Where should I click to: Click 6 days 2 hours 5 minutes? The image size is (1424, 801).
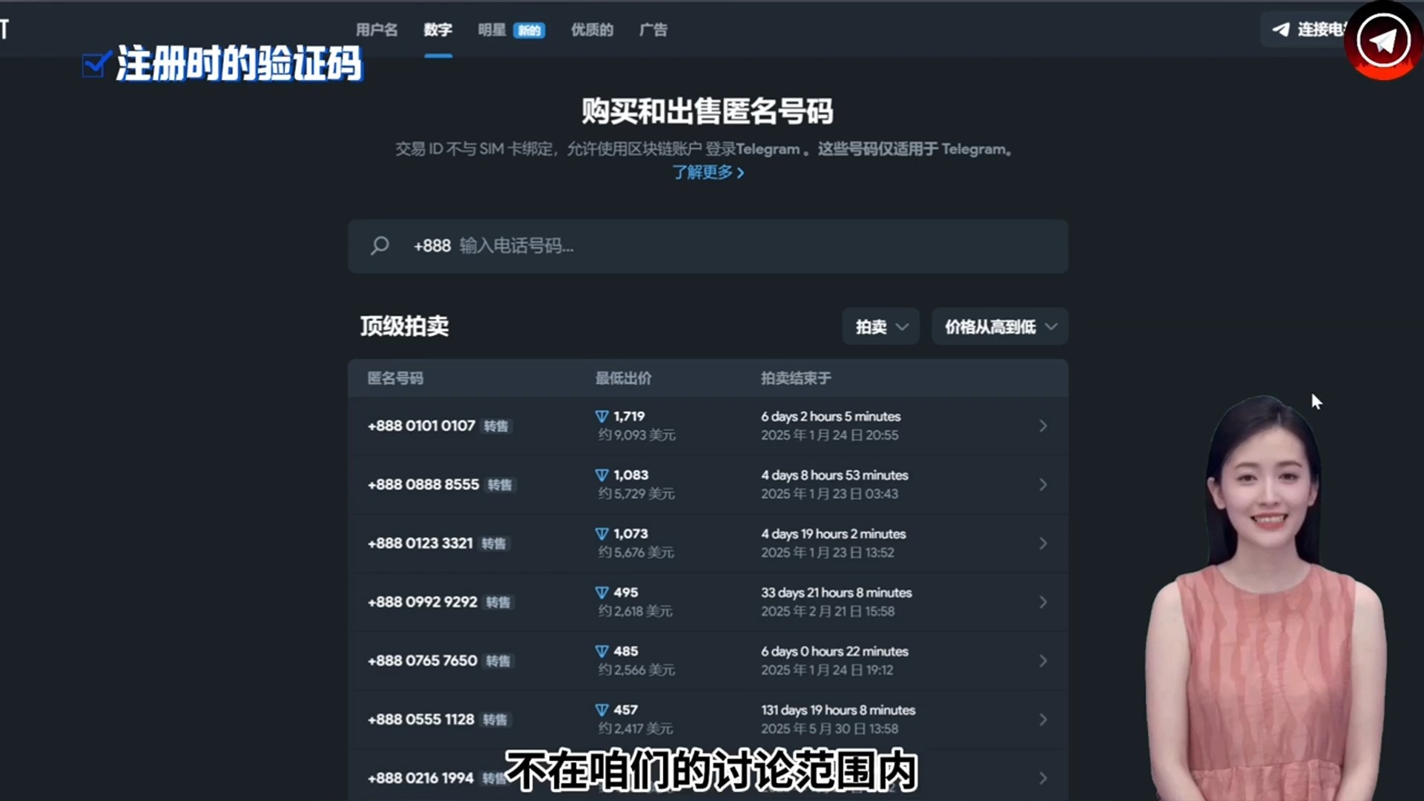831,417
